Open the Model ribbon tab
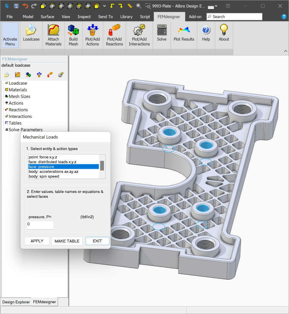The image size is (289, 314). click(28, 17)
